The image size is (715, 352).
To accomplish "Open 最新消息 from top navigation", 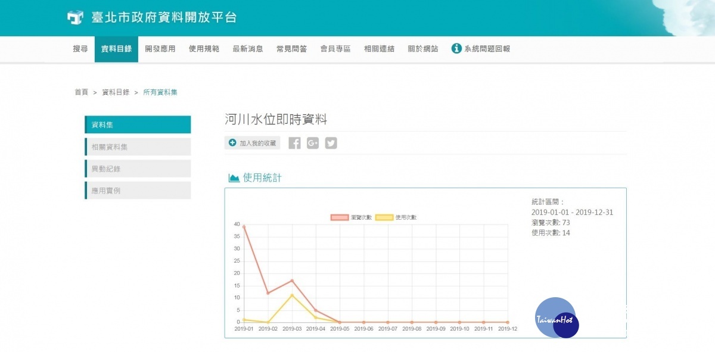I will (x=248, y=49).
